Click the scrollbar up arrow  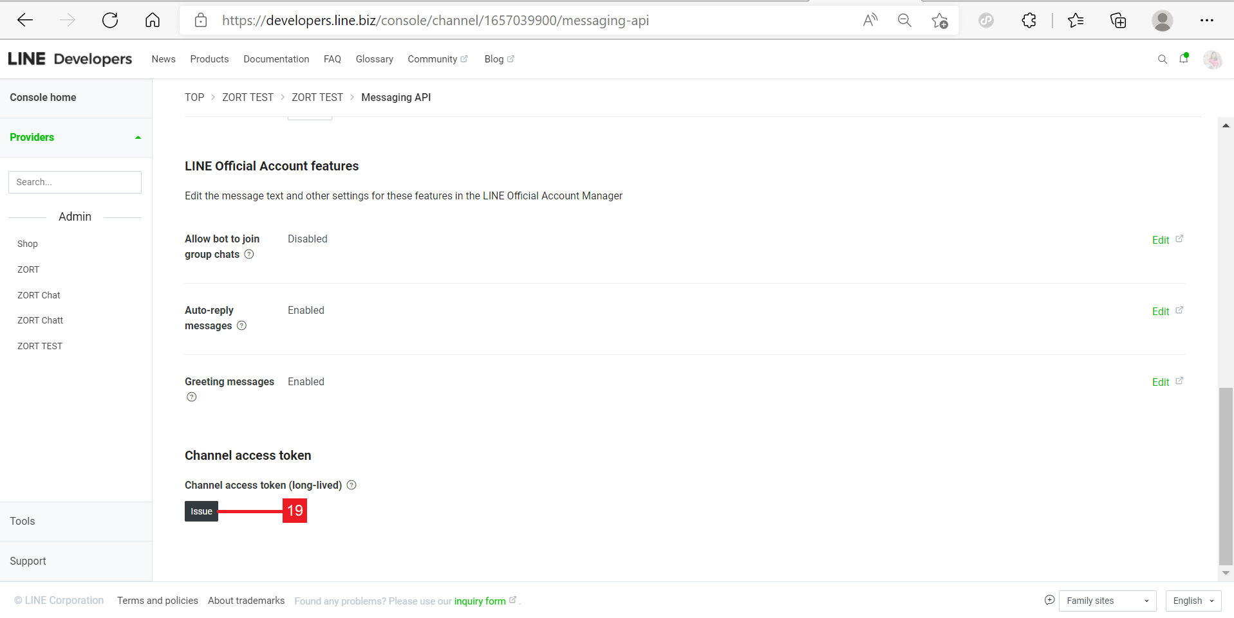pos(1226,125)
